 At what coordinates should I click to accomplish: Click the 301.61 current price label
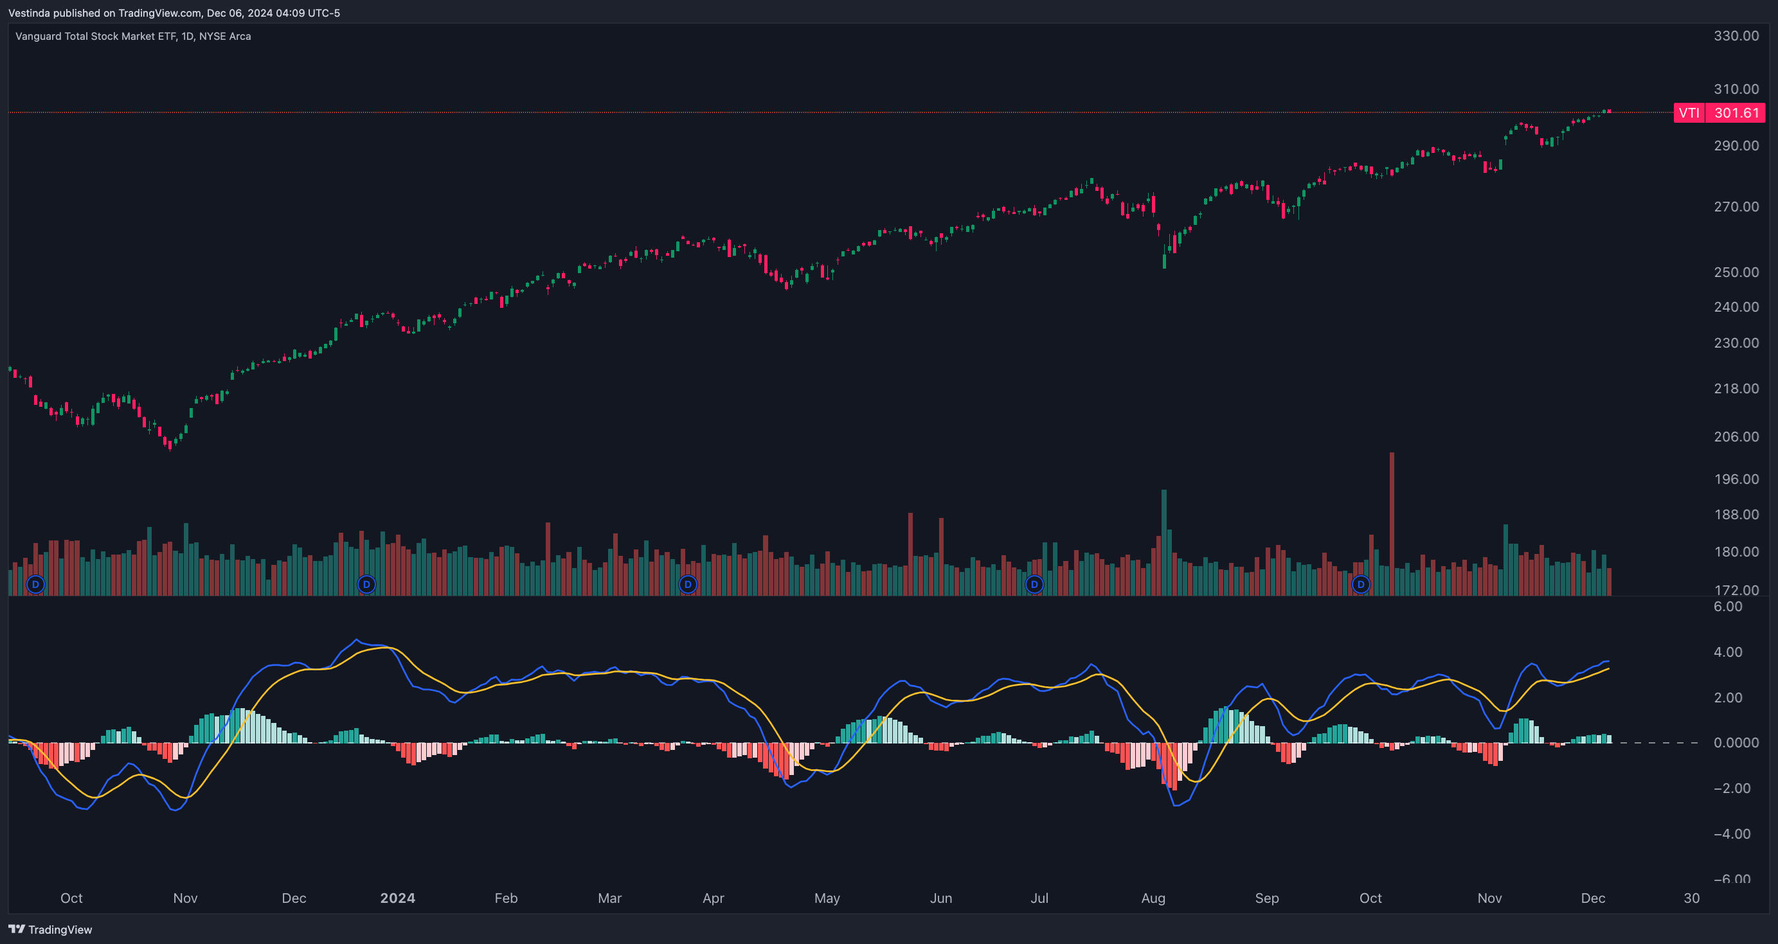(x=1736, y=112)
